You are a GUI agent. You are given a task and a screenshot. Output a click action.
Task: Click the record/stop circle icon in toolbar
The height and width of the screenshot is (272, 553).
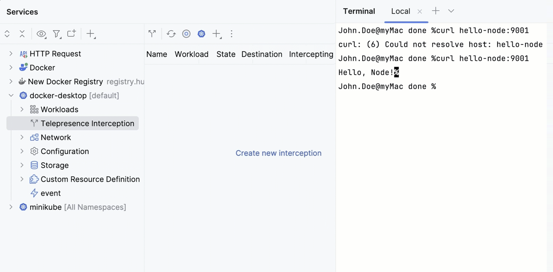point(186,34)
